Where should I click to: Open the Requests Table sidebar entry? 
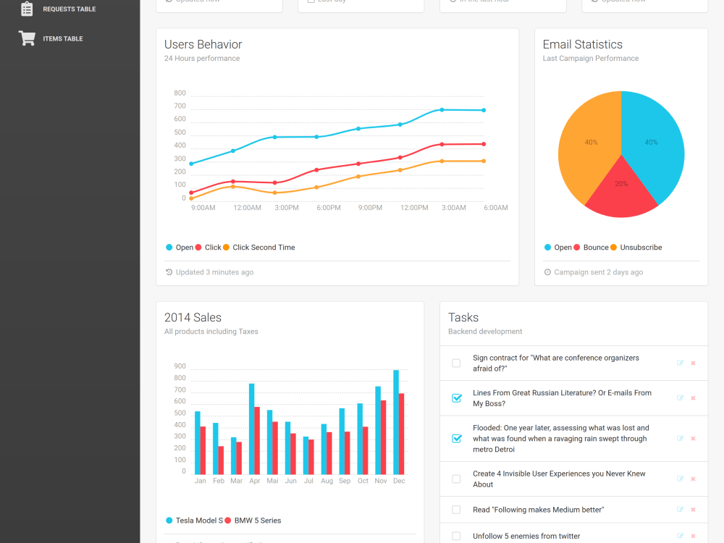pos(70,9)
